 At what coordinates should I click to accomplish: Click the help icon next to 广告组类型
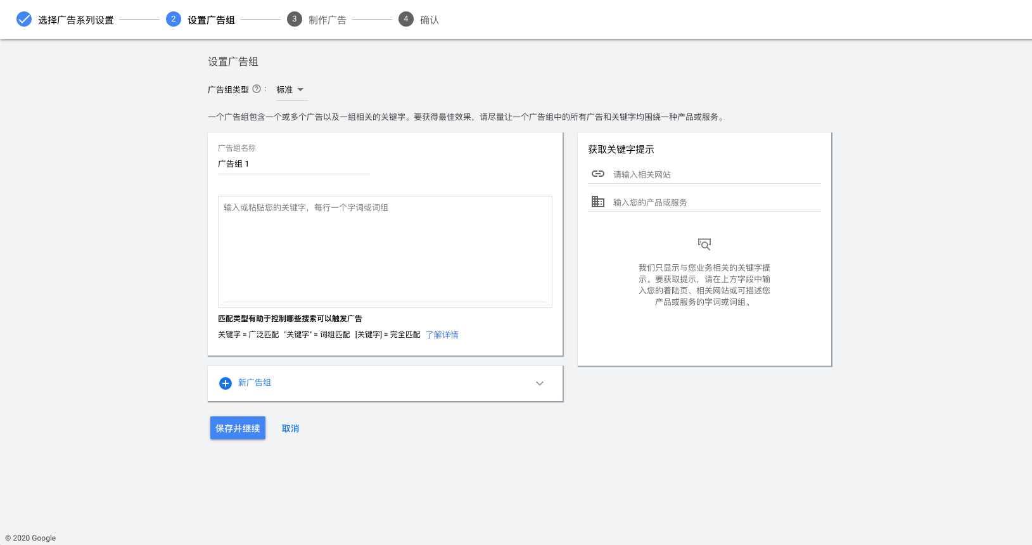click(257, 89)
